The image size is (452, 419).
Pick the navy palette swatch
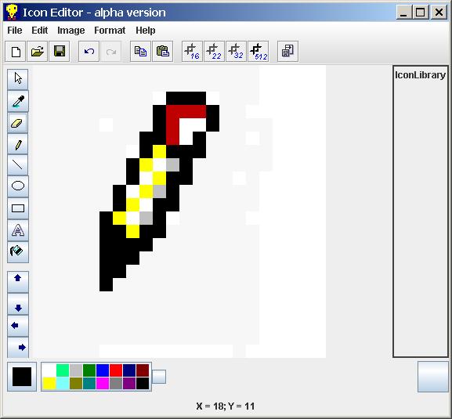click(129, 370)
